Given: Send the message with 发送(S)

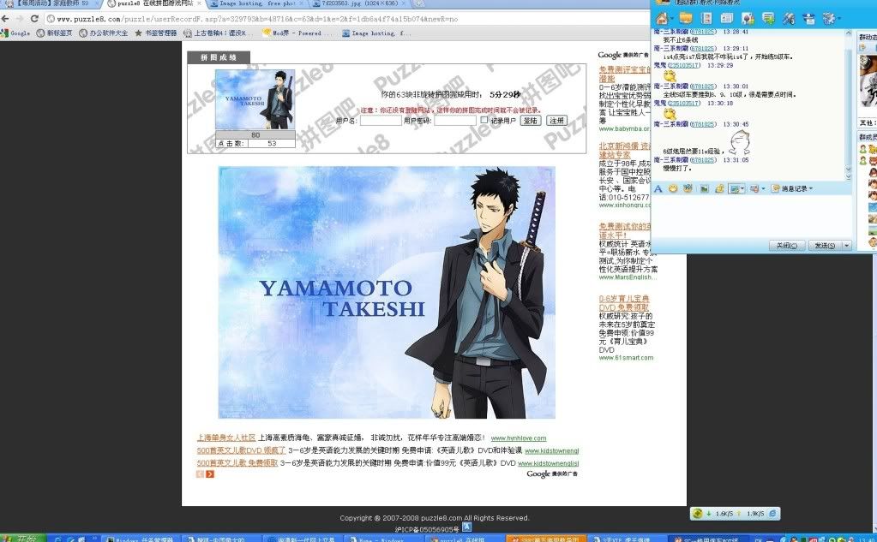Looking at the screenshot, I should pos(825,245).
